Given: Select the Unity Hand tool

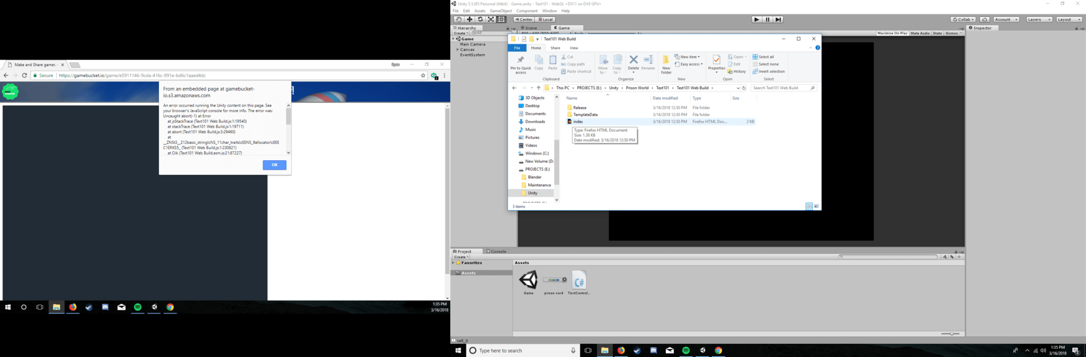Looking at the screenshot, I should 459,19.
